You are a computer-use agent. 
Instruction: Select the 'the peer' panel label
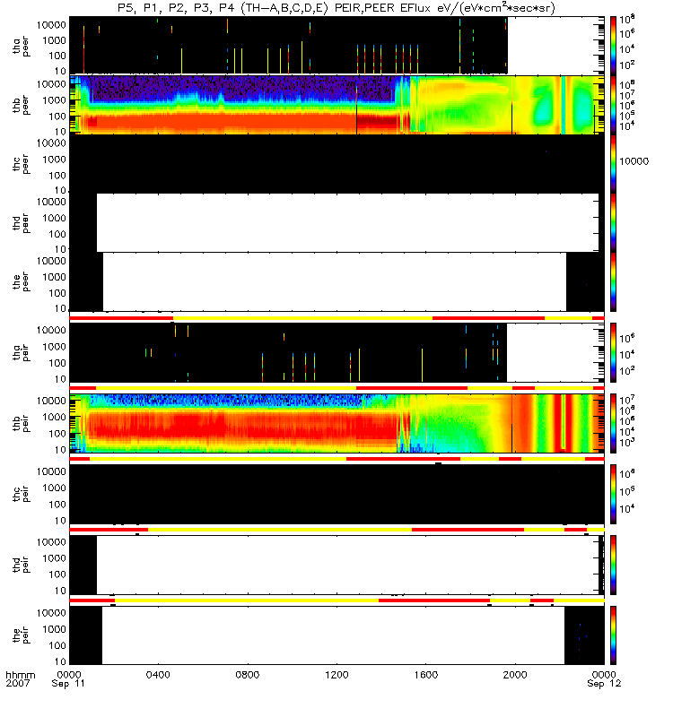(21, 281)
